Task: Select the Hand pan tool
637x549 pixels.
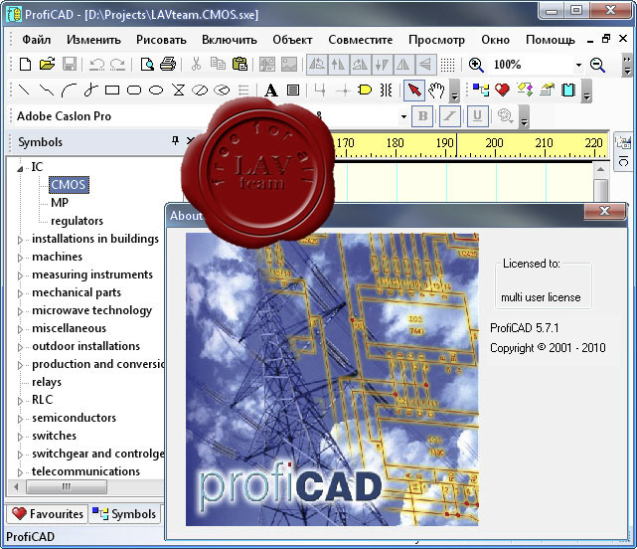Action: point(436,90)
